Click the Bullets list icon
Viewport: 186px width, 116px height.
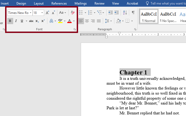pos(81,13)
